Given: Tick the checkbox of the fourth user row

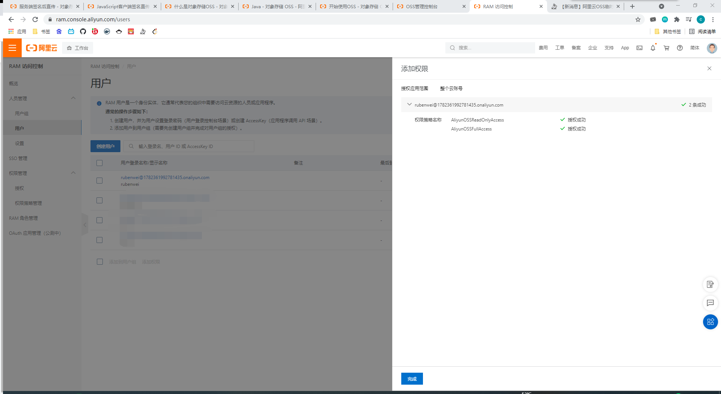Looking at the screenshot, I should click(x=99, y=240).
